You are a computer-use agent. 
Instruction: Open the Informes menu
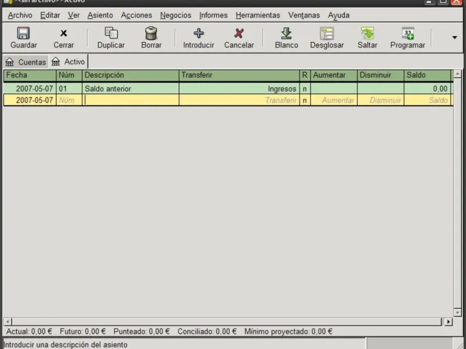[x=213, y=15]
